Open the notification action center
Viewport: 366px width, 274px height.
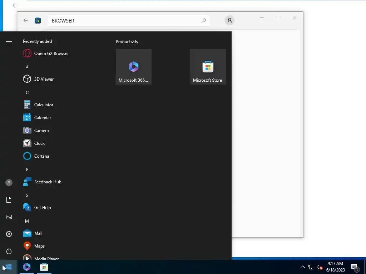[x=355, y=267]
